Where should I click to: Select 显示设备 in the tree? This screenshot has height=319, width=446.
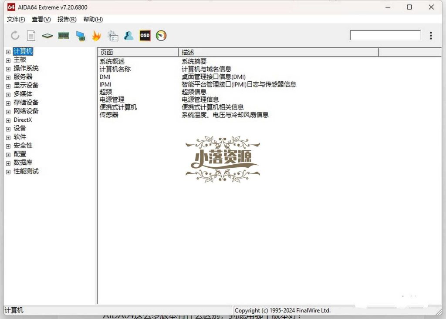26,85
